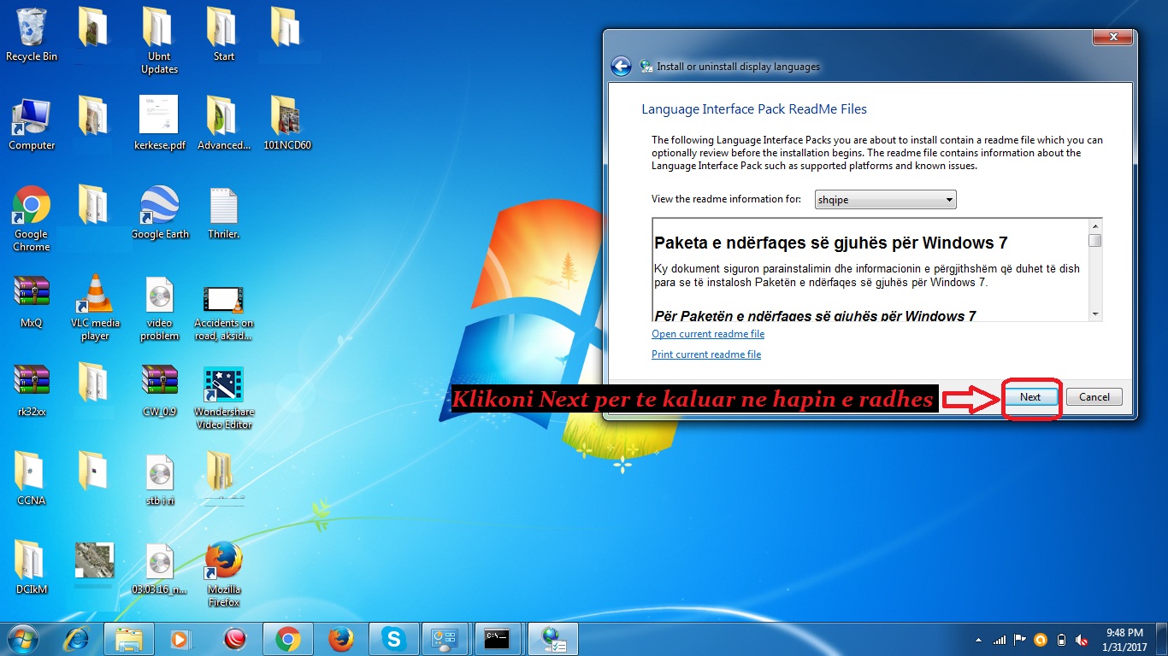Open Chrome from the taskbar

(x=287, y=639)
